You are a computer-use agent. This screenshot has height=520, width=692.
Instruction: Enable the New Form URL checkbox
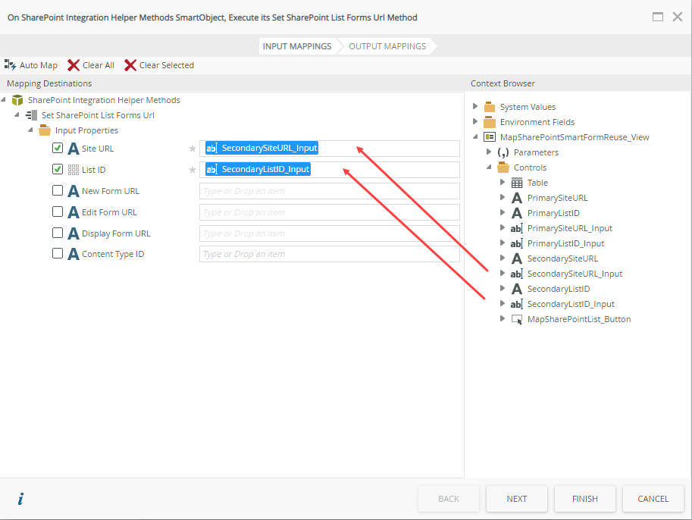point(58,191)
